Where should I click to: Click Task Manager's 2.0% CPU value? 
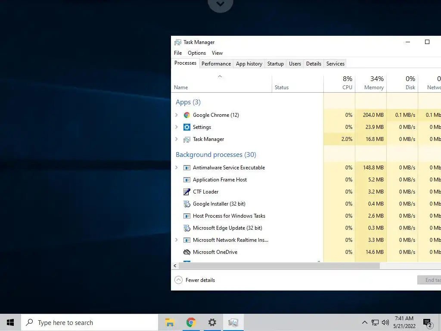347,139
